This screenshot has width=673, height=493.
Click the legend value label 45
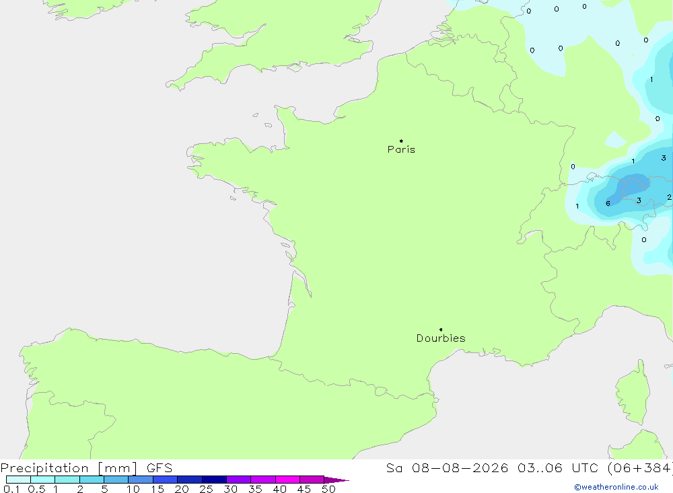(304, 489)
